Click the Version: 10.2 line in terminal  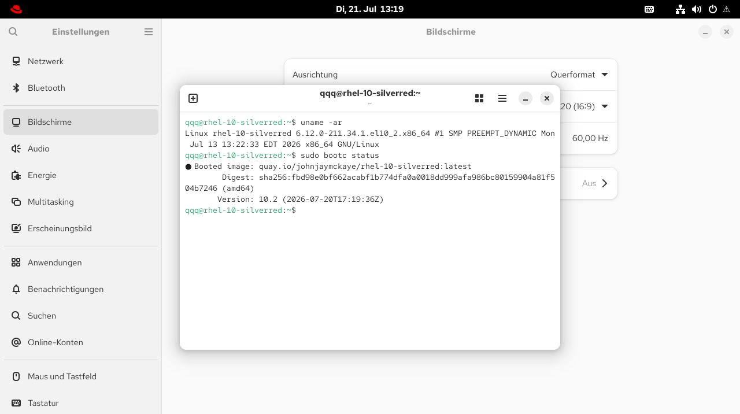(301, 199)
